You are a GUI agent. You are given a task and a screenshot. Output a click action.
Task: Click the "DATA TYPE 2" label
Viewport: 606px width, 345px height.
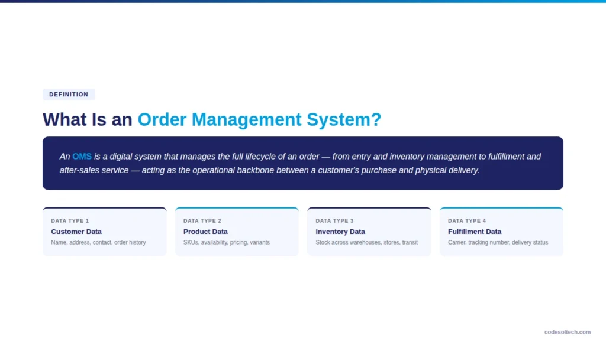pyautogui.click(x=202, y=221)
